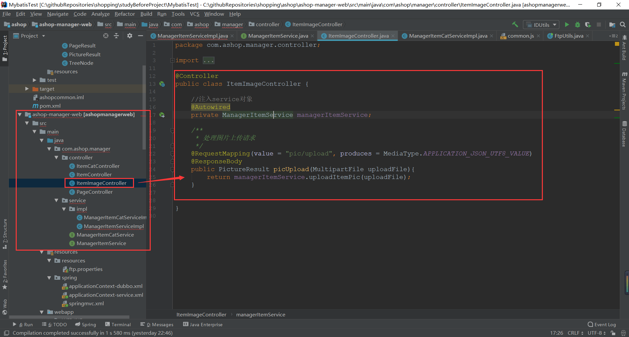629x337 pixels.
Task: Open the Run tool window button
Action: (x=23, y=325)
